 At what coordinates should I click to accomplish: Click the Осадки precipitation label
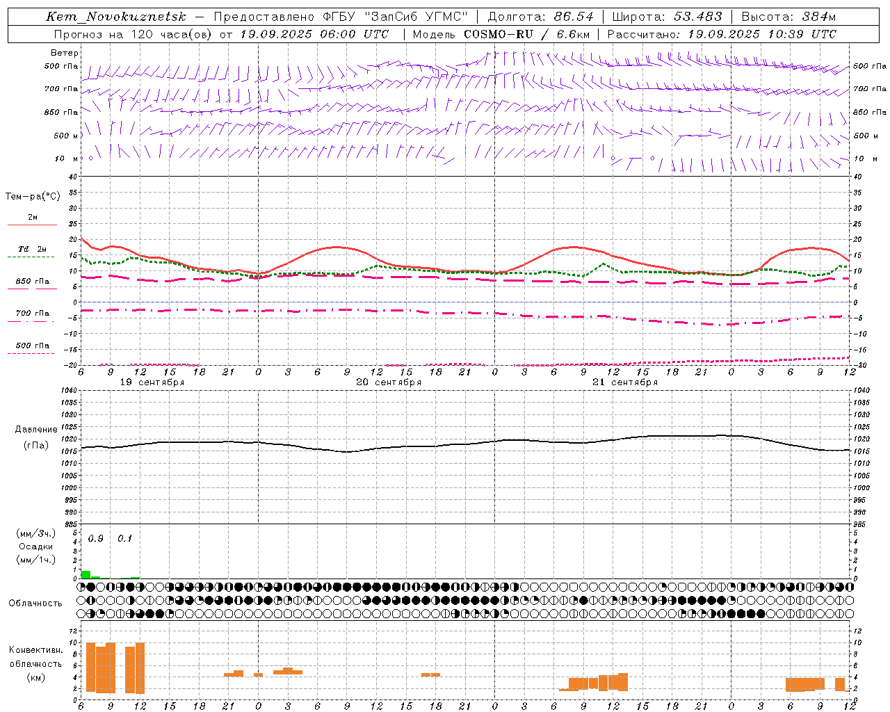click(x=35, y=547)
